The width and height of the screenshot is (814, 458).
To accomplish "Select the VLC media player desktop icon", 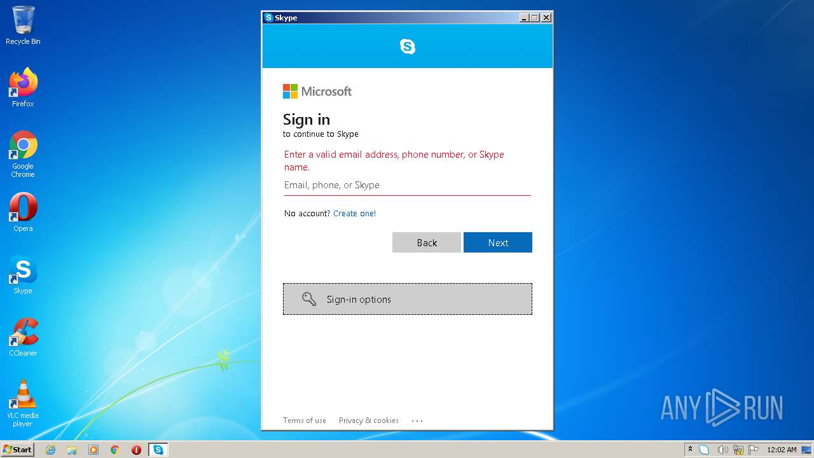I will tap(23, 403).
